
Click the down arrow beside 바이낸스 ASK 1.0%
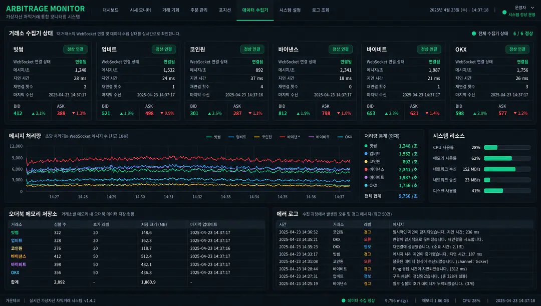tap(339, 113)
